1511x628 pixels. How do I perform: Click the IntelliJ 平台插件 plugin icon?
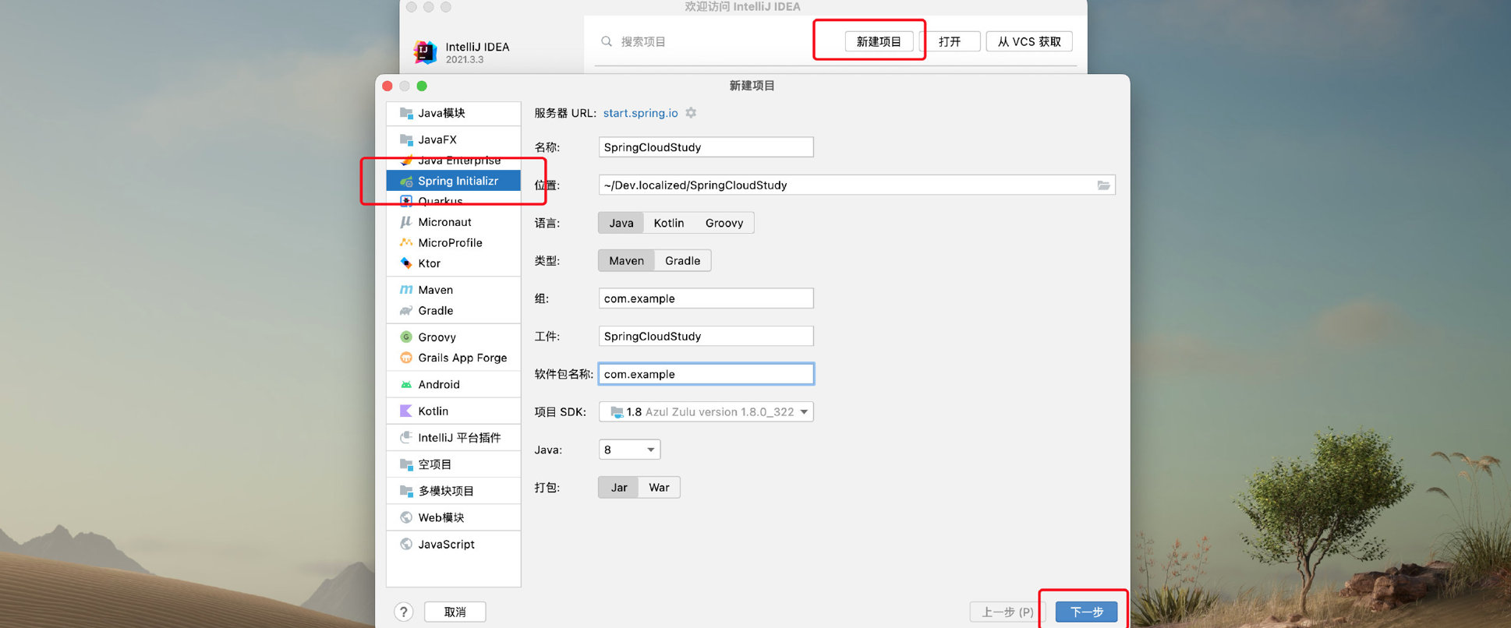pos(406,437)
